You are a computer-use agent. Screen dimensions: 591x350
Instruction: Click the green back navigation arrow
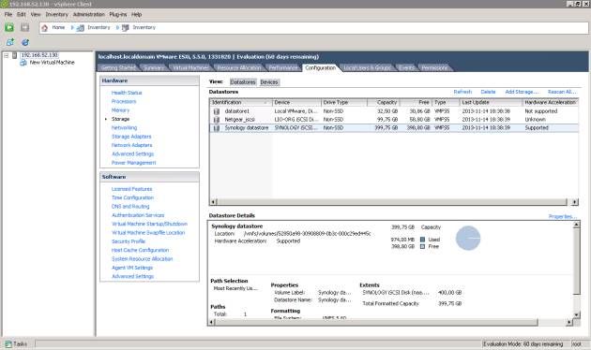9,27
